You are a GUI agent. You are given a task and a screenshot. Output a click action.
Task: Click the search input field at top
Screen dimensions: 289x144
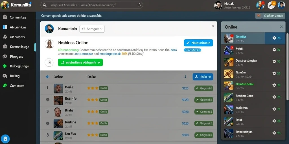(x=92, y=5)
